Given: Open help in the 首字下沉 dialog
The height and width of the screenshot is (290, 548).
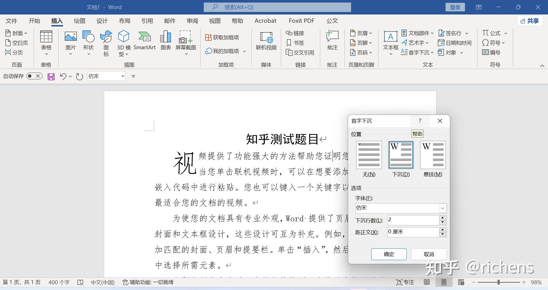Looking at the screenshot, I should 420,121.
